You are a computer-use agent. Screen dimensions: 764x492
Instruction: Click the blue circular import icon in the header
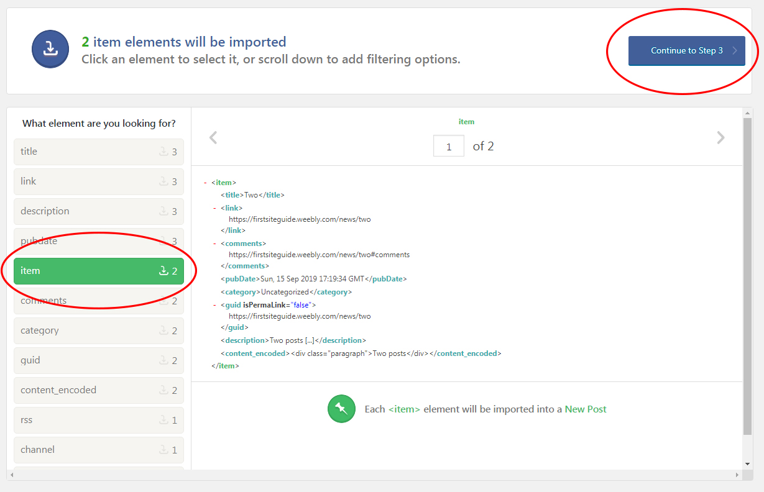click(x=50, y=48)
